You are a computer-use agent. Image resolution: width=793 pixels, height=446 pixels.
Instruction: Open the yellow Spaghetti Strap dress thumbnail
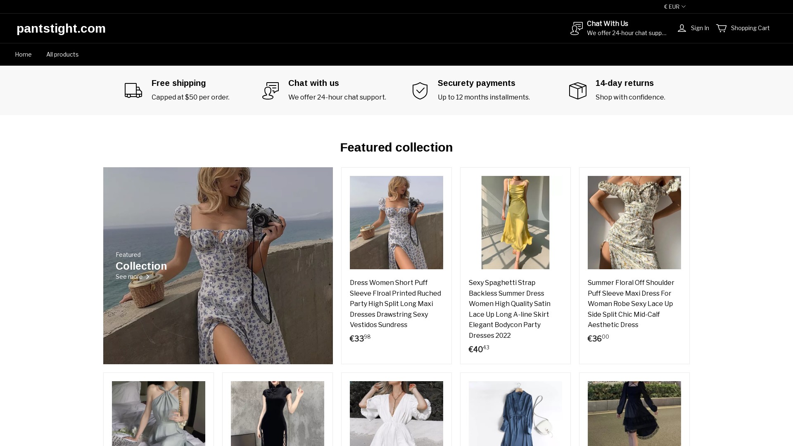515,223
